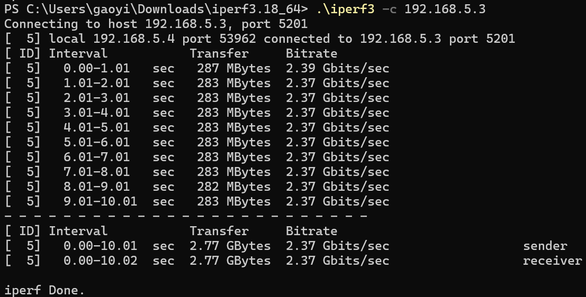Screen dimensions: 586x297
Task: Click the -c flag in the command
Action: point(389,9)
